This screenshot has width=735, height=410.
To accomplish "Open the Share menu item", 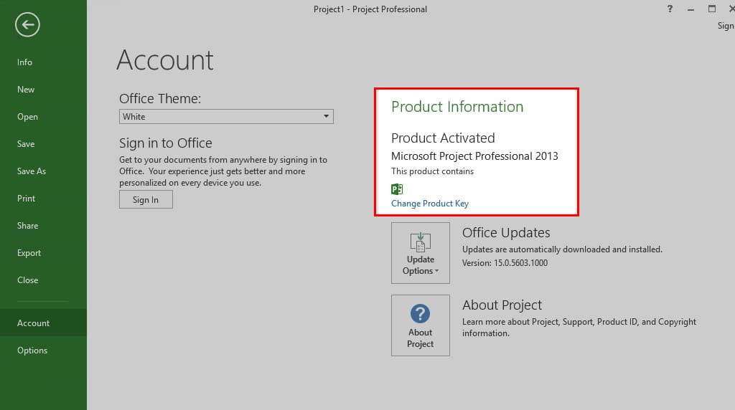I will 28,226.
